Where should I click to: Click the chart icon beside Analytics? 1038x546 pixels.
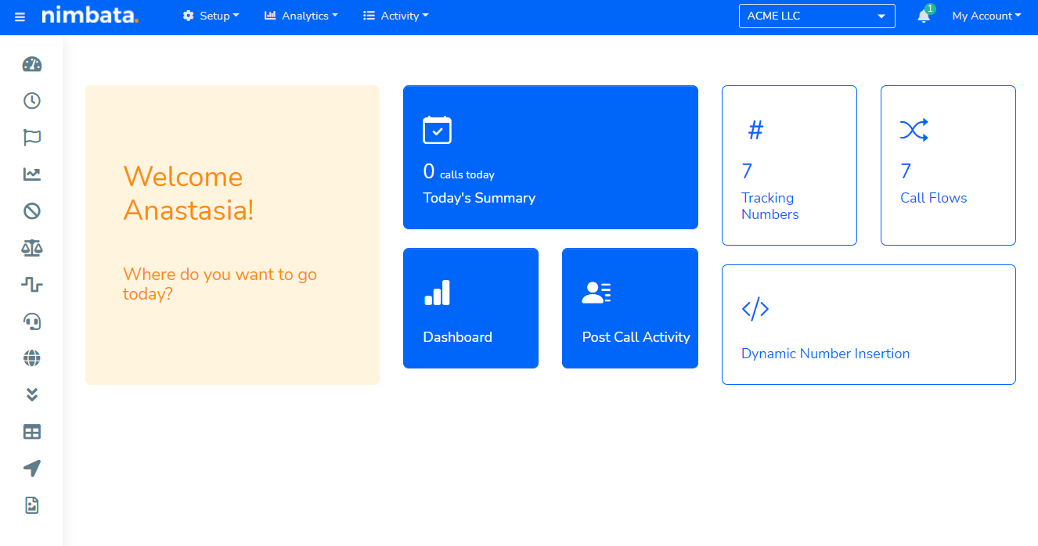(270, 15)
